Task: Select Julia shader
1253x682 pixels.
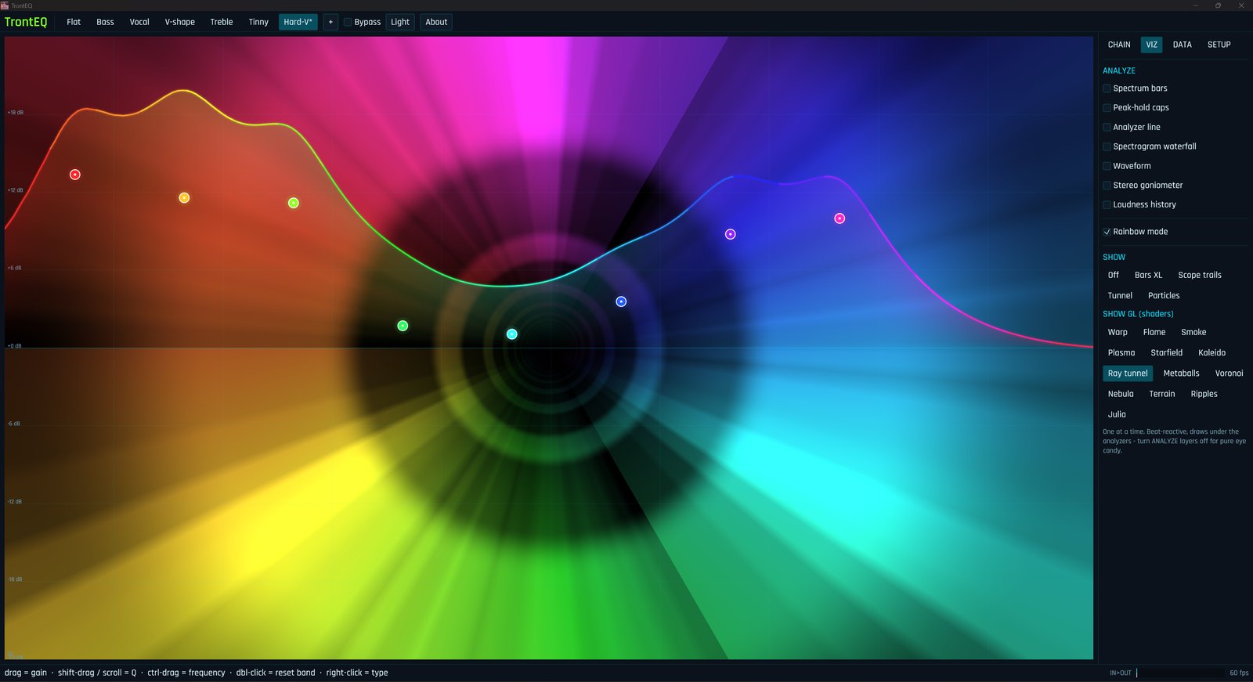Action: [x=1117, y=414]
